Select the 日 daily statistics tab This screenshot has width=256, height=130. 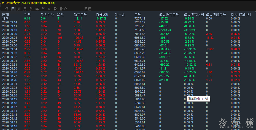coord(13,9)
